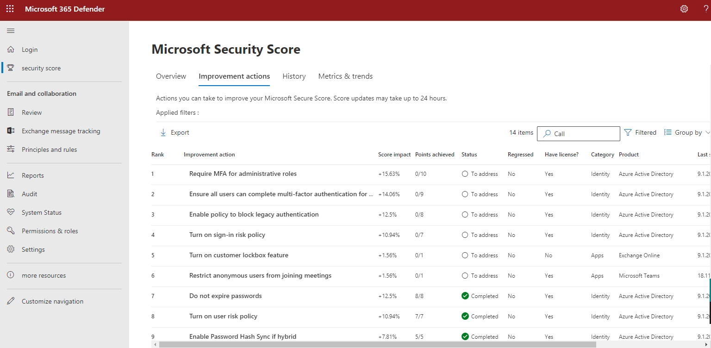Click the Microsoft Teams product cell
The height and width of the screenshot is (348, 711).
tap(639, 276)
